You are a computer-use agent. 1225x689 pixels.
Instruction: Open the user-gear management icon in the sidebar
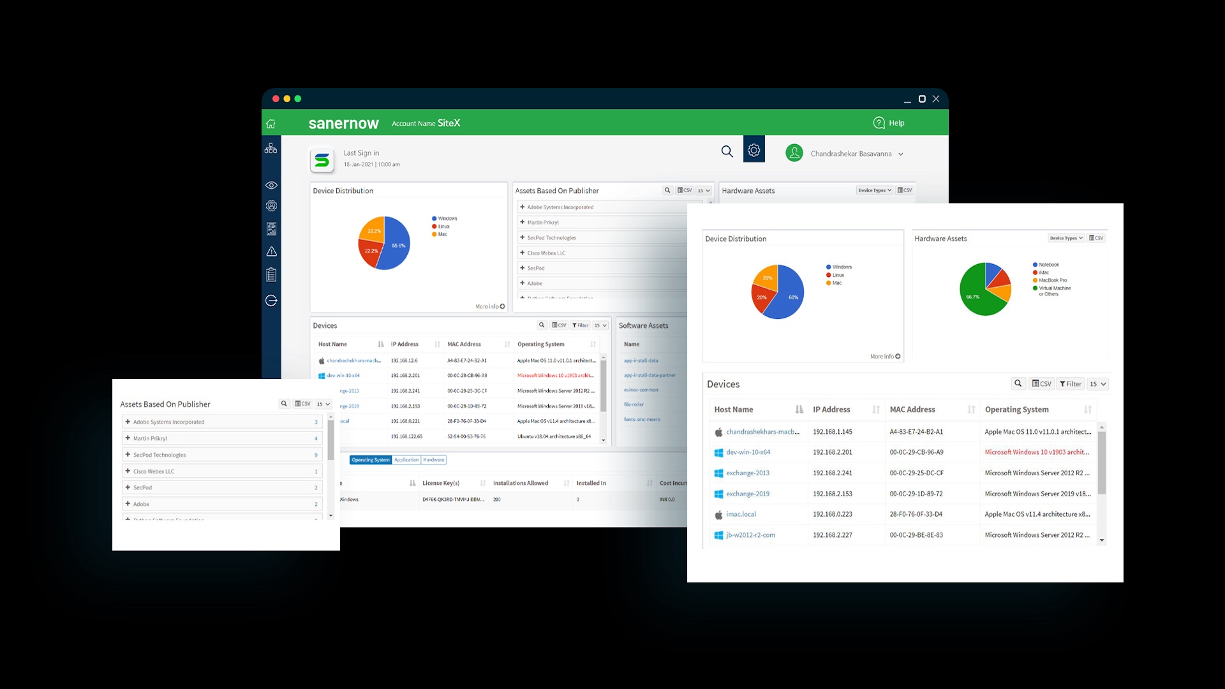pyautogui.click(x=271, y=206)
